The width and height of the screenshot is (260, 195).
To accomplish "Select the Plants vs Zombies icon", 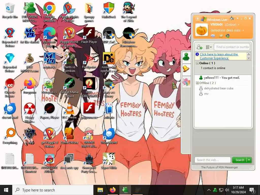I will click(69, 63).
